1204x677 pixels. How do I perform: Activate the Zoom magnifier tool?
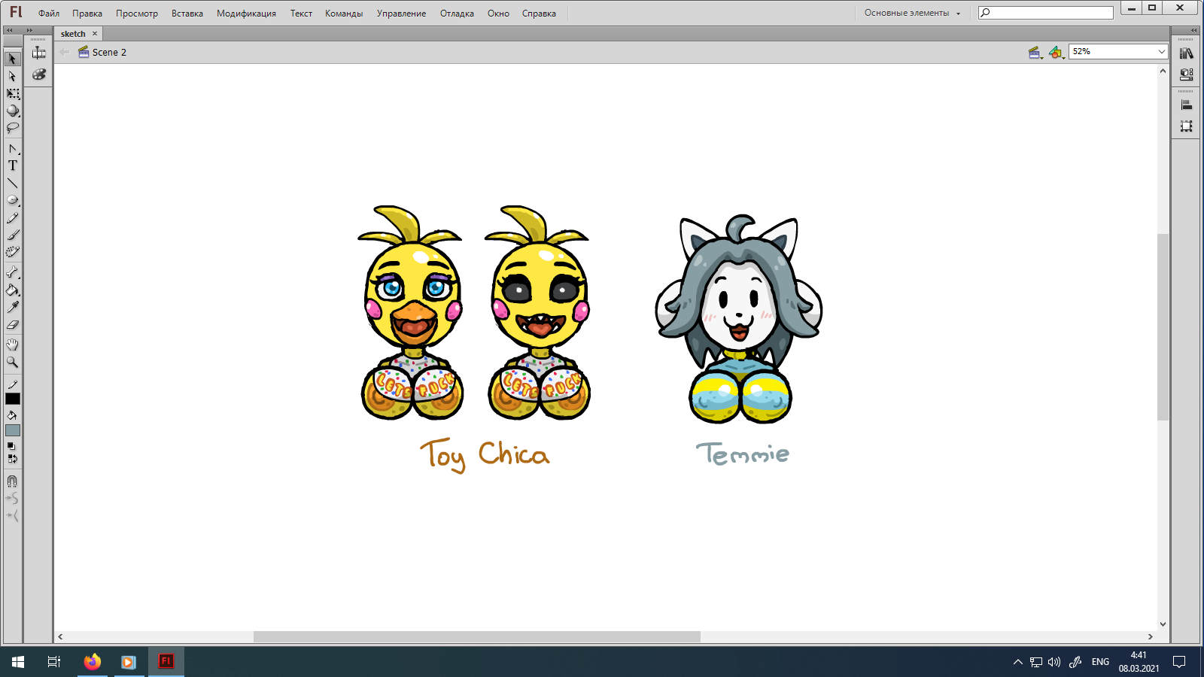pyautogui.click(x=13, y=362)
